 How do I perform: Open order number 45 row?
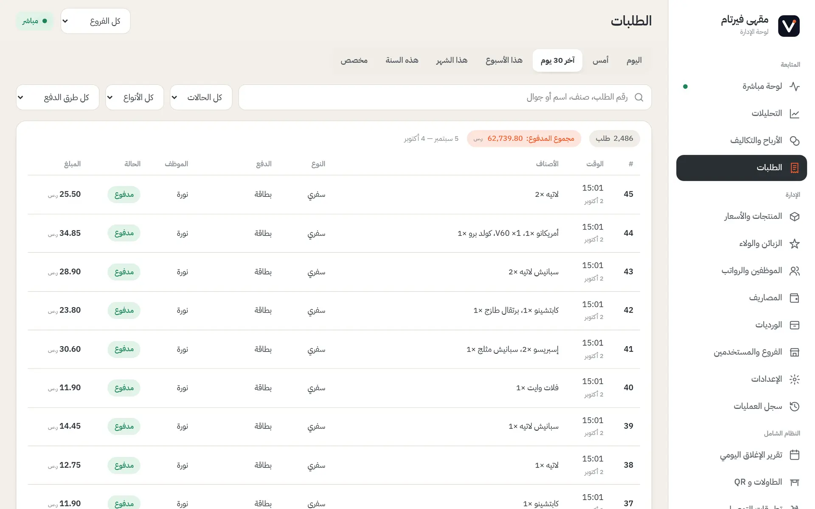pos(334,195)
